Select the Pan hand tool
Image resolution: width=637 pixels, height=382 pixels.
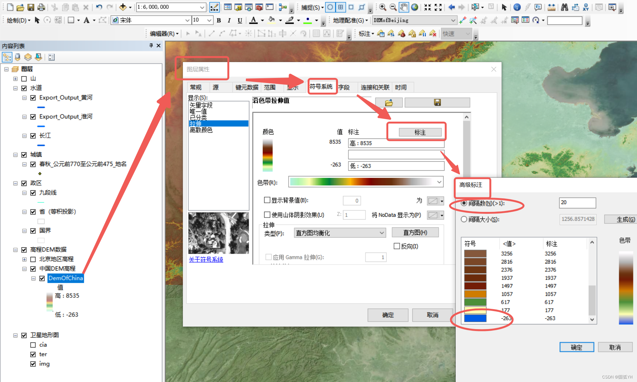pos(403,7)
